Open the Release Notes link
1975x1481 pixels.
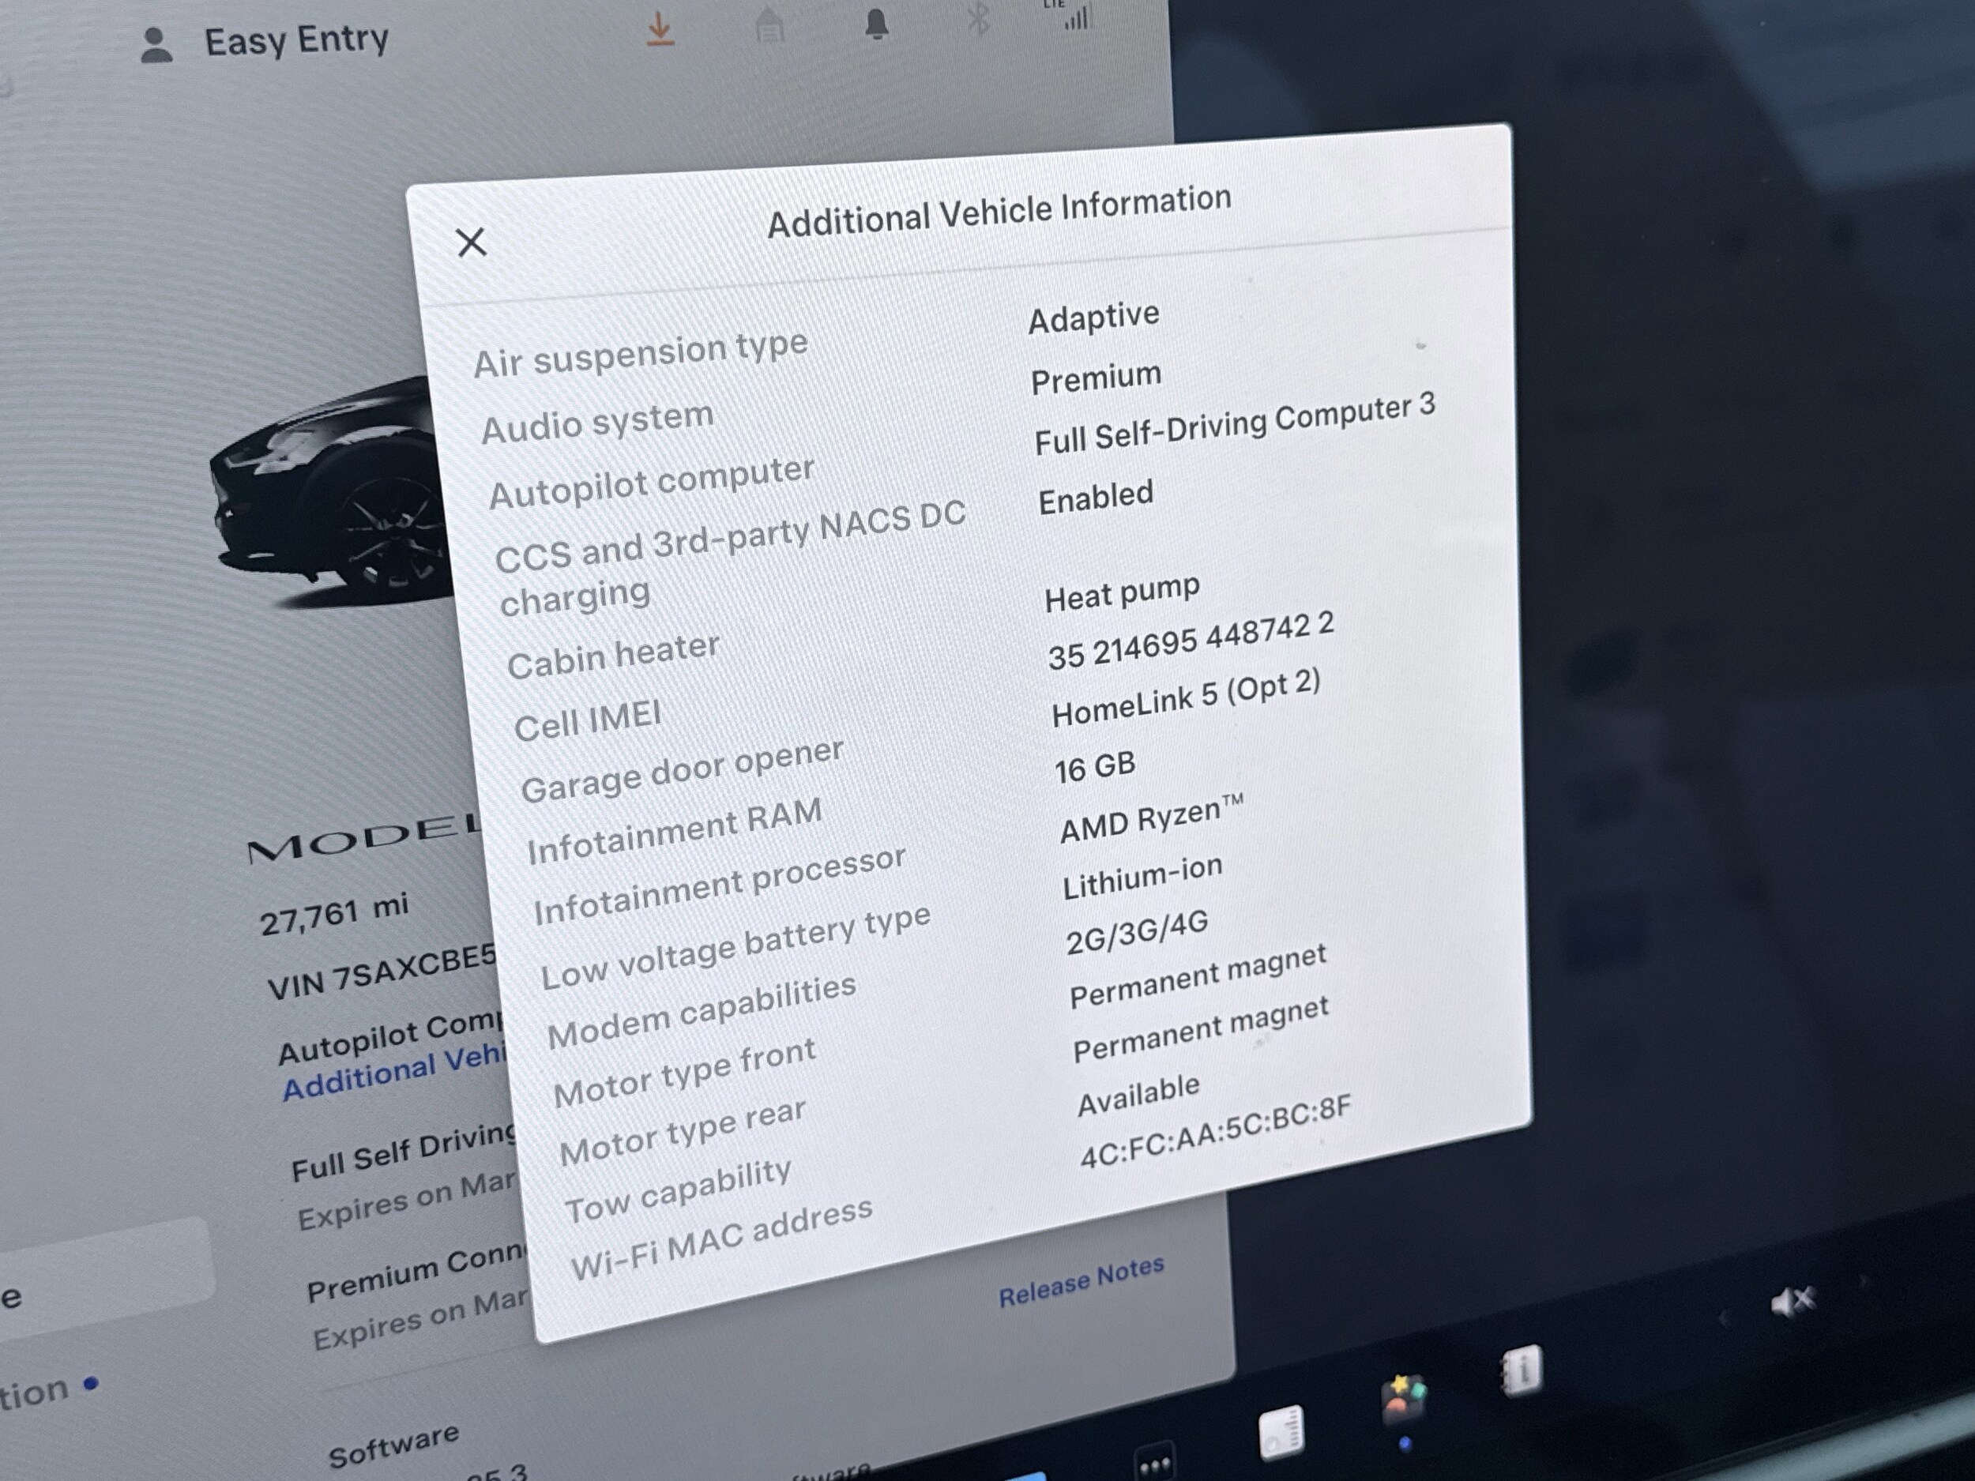(x=1081, y=1282)
